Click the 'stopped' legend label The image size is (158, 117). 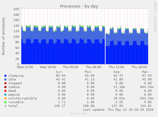15,83
